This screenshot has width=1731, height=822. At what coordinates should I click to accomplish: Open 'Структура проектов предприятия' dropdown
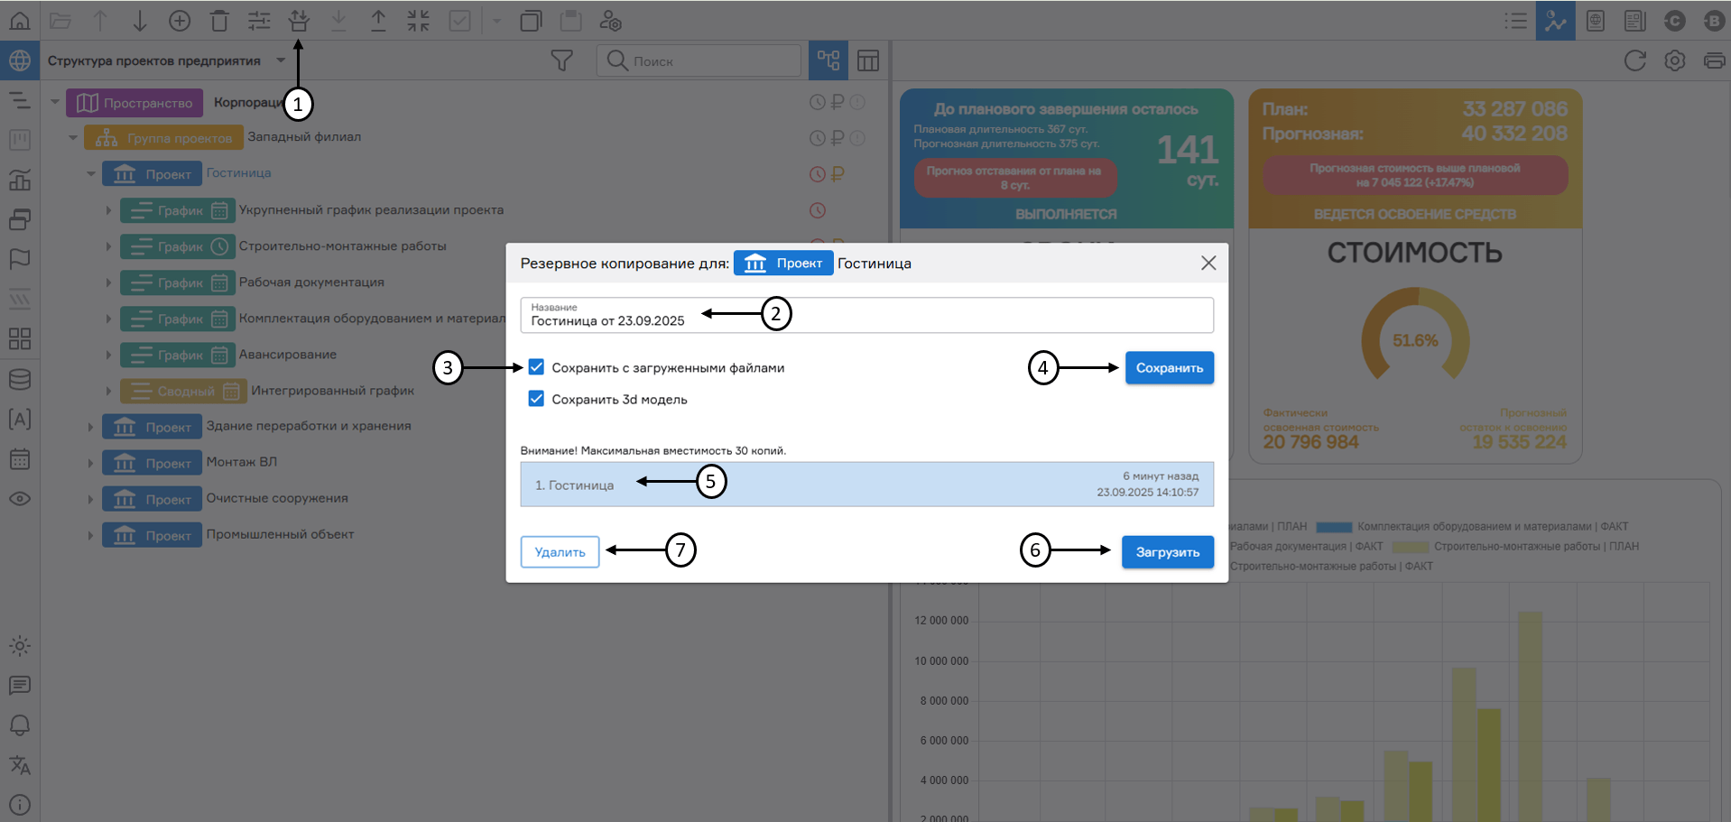[x=281, y=60]
